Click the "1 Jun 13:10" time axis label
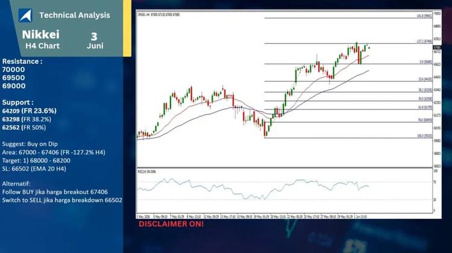This screenshot has height=253, width=452. [360, 216]
